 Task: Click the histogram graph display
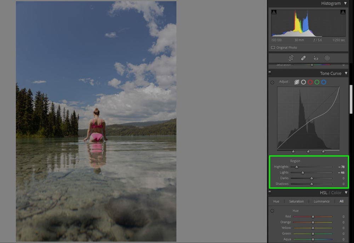(x=308, y=23)
